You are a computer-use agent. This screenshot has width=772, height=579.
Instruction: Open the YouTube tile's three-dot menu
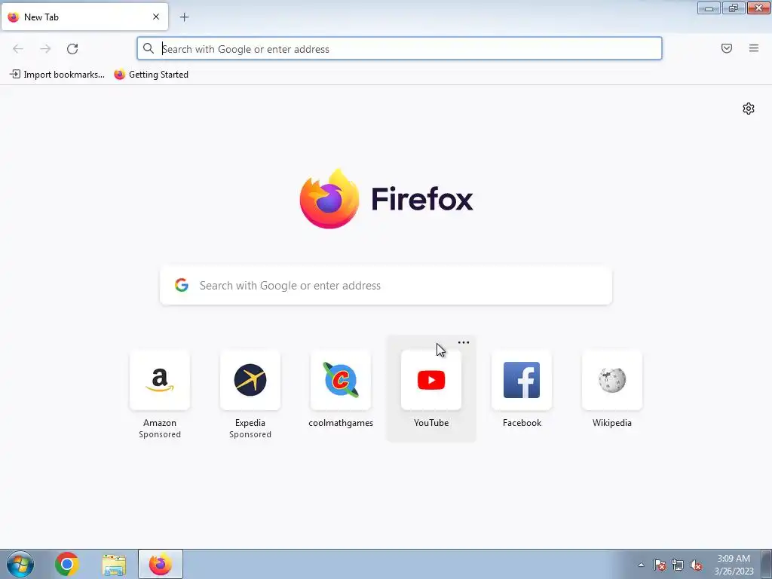point(464,343)
